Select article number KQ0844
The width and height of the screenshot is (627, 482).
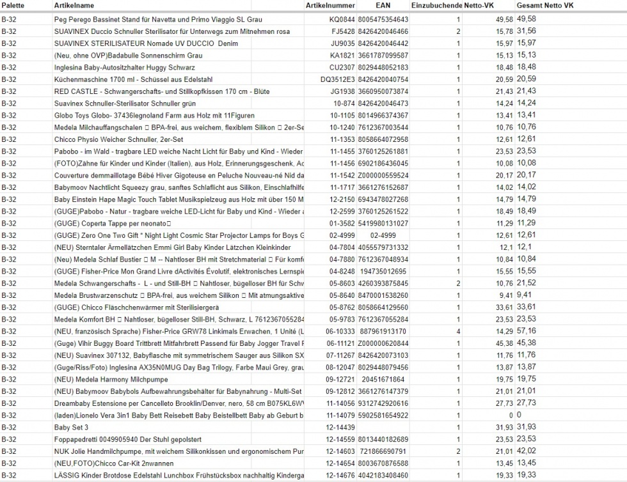342,20
